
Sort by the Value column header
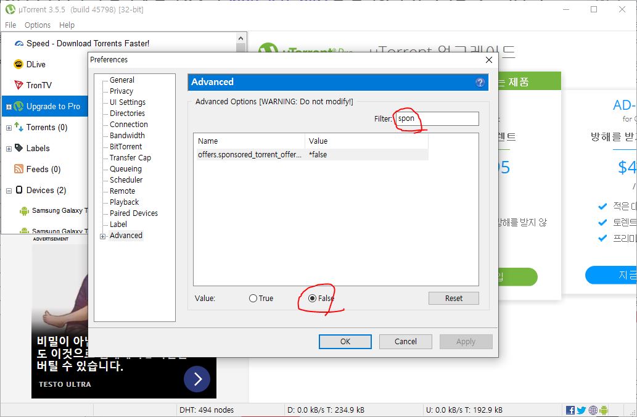(x=366, y=141)
